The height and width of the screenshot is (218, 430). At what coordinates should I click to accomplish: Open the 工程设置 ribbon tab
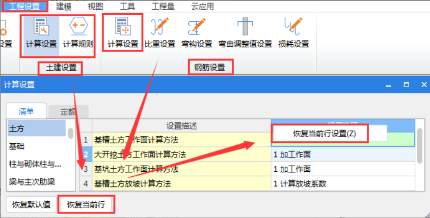pos(24,6)
